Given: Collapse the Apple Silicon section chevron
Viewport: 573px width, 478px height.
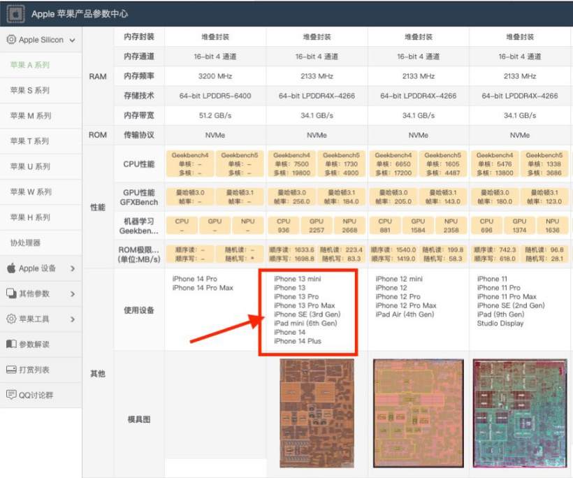Looking at the screenshot, I should click(x=72, y=41).
